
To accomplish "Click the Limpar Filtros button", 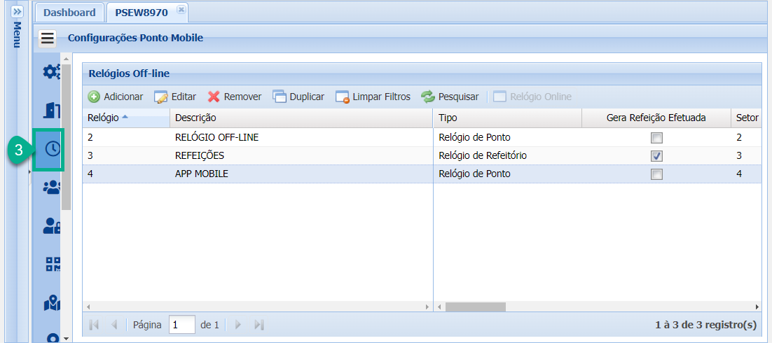I will 373,97.
